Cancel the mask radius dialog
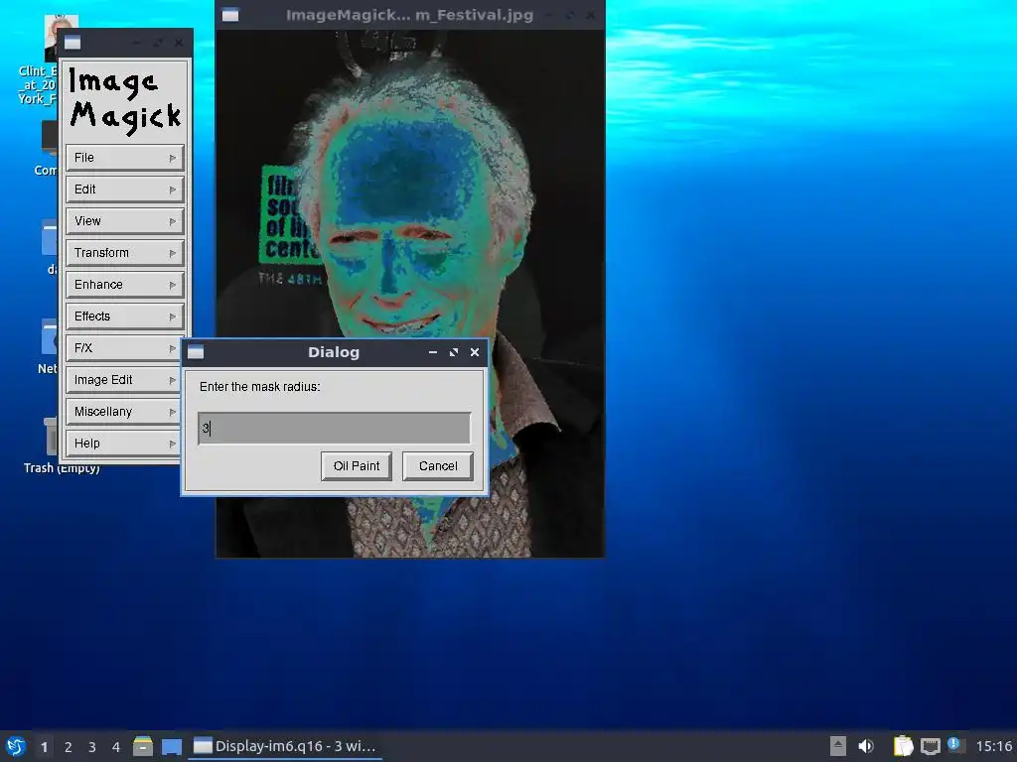 click(x=438, y=466)
